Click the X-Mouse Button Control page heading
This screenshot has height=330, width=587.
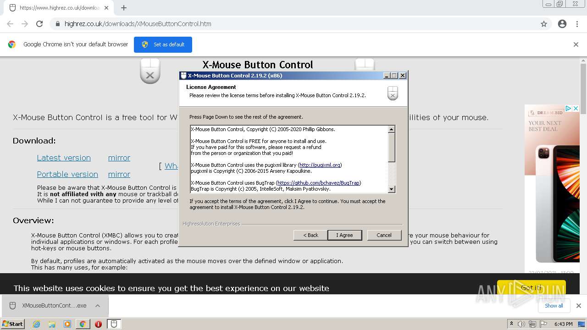(x=258, y=65)
